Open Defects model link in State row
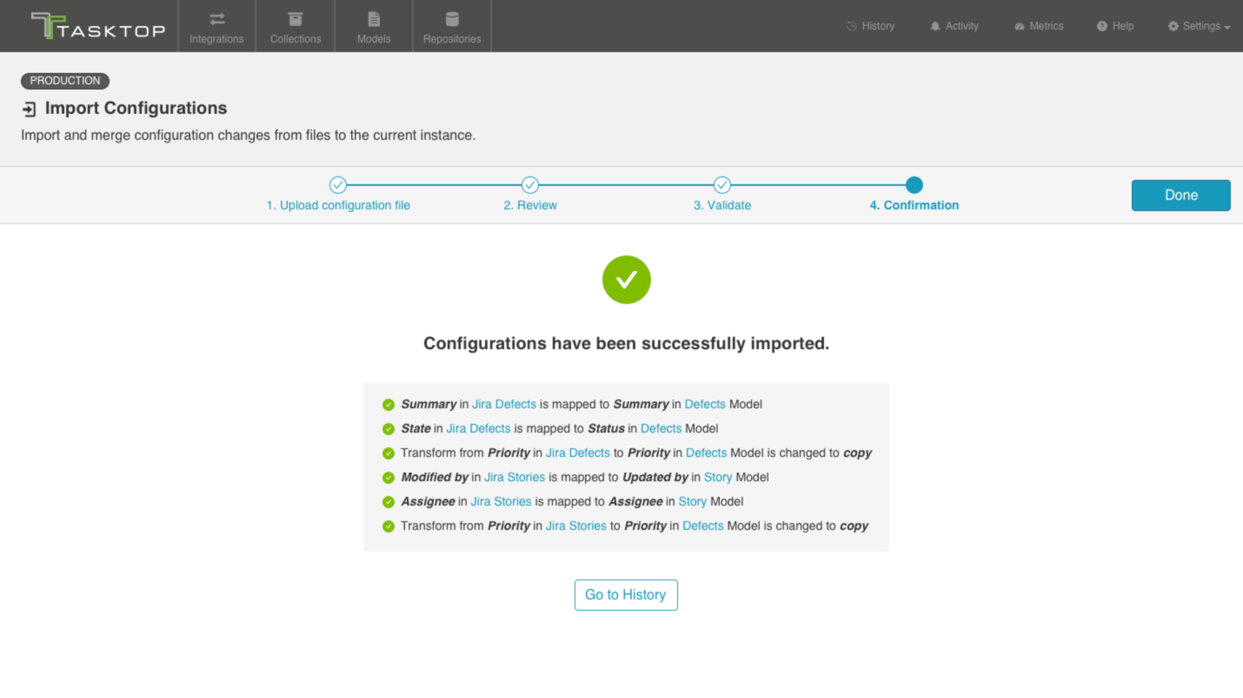 pyautogui.click(x=660, y=428)
